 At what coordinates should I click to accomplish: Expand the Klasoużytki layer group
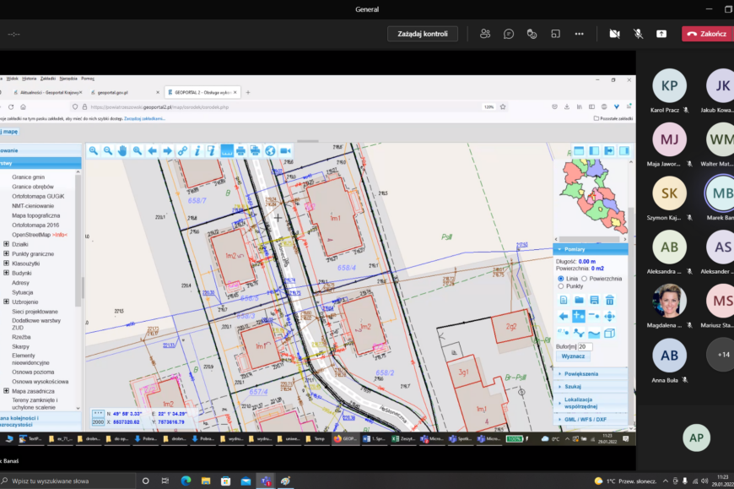pos(6,264)
